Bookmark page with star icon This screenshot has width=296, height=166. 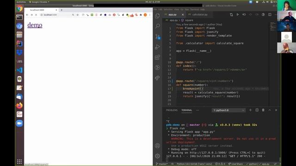77,15
